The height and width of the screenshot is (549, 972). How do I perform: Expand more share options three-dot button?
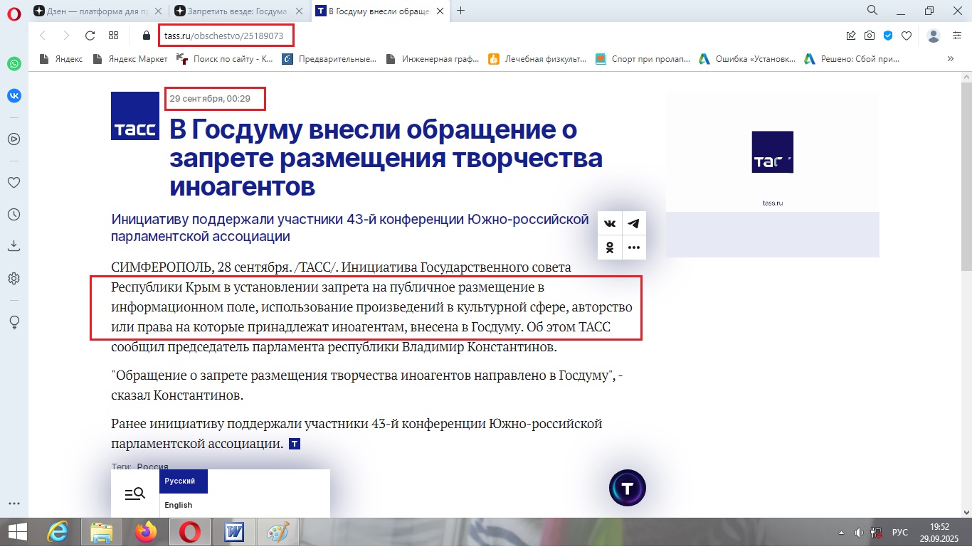[633, 247]
